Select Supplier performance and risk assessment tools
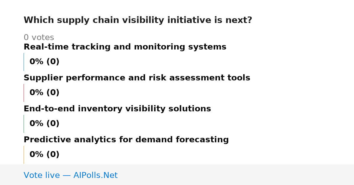 (x=137, y=78)
